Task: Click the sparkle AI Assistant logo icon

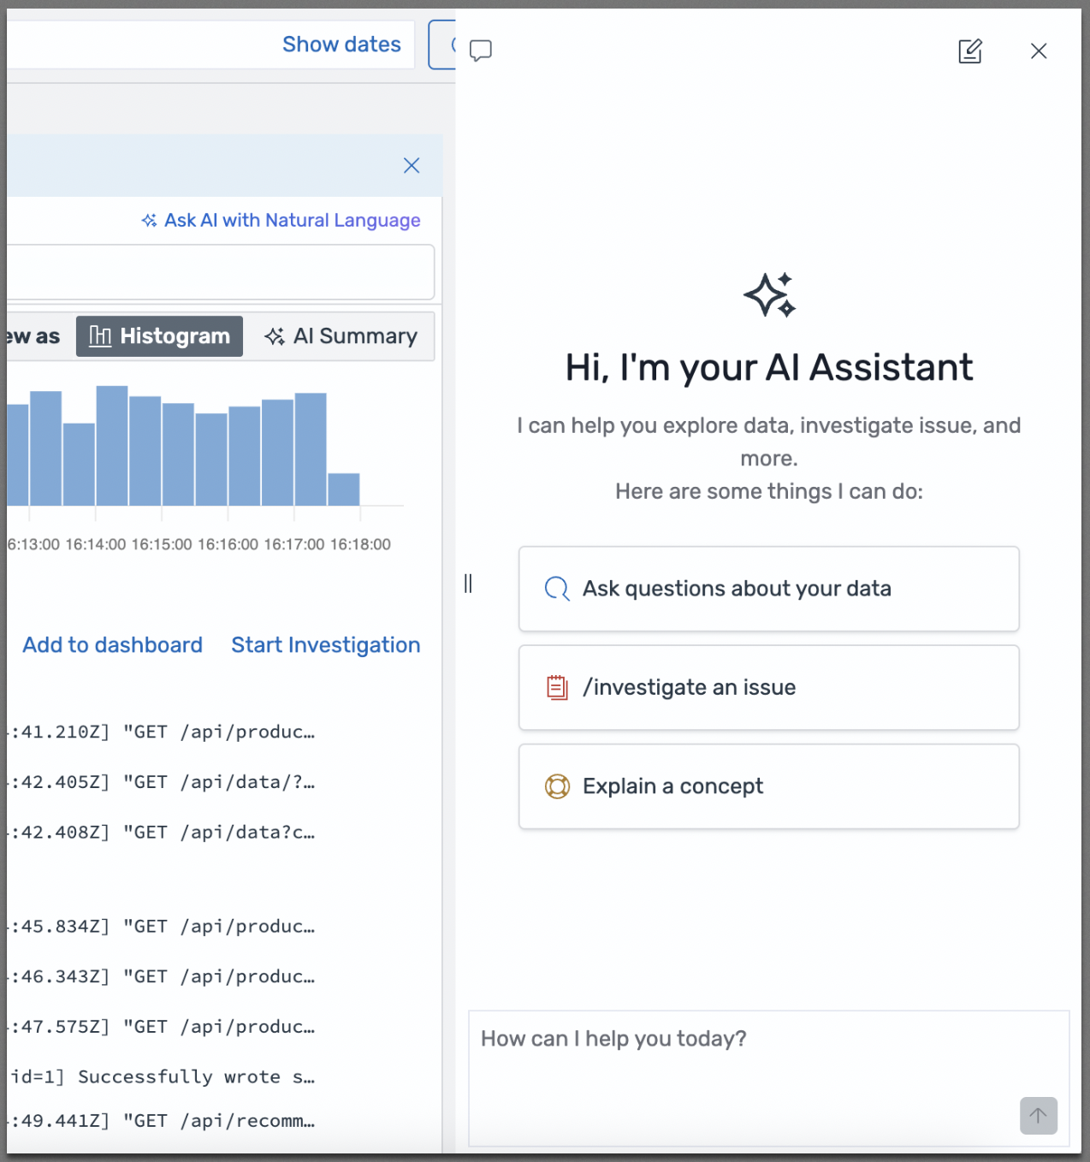Action: tap(769, 294)
